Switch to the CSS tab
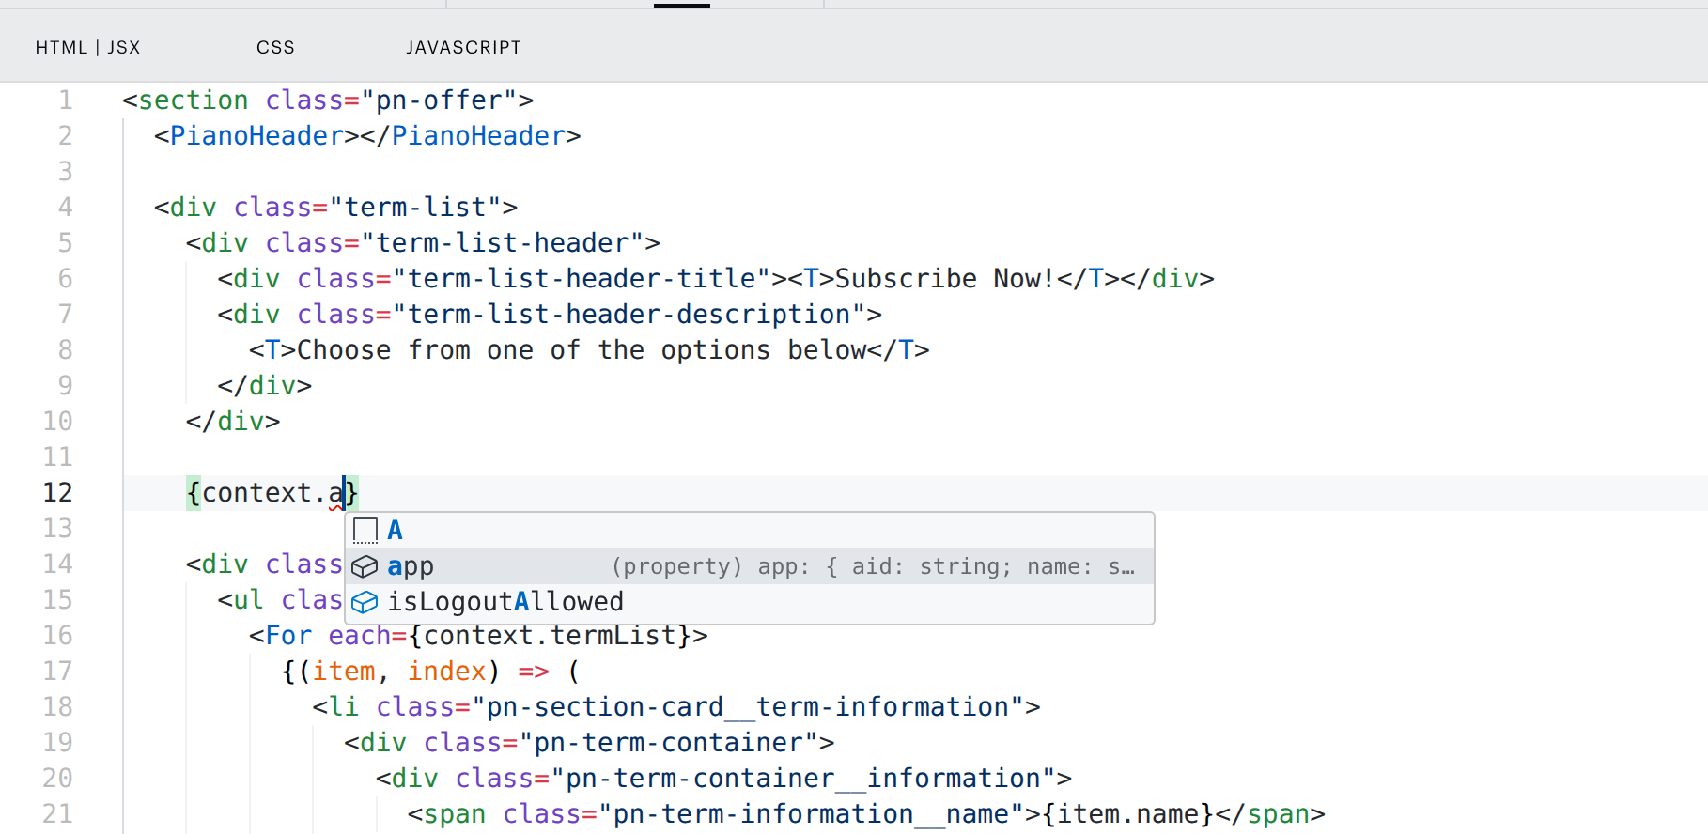This screenshot has width=1708, height=834. coord(275,47)
